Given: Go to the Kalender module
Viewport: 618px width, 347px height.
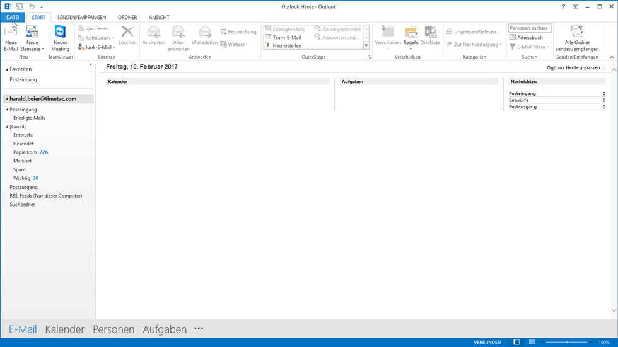Looking at the screenshot, I should 64,329.
